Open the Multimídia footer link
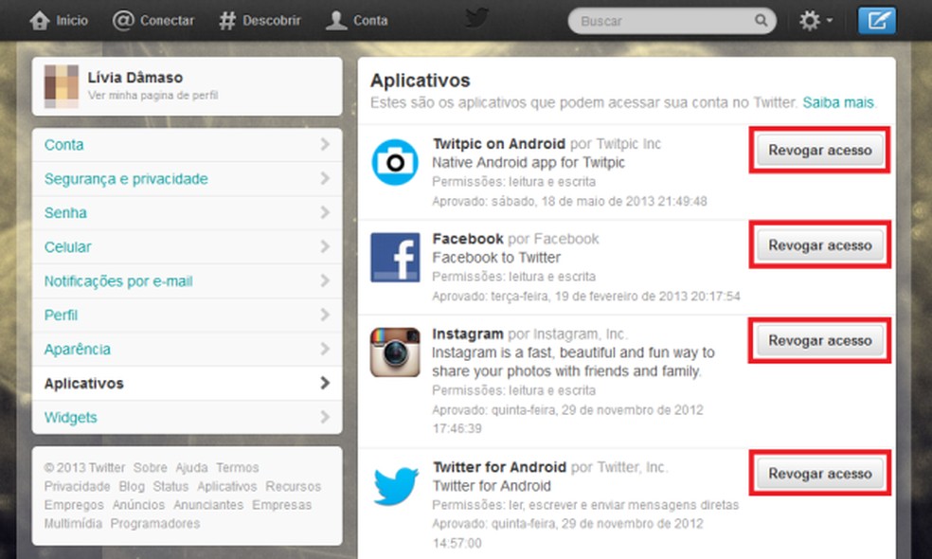Image resolution: width=932 pixels, height=559 pixels. (x=73, y=523)
